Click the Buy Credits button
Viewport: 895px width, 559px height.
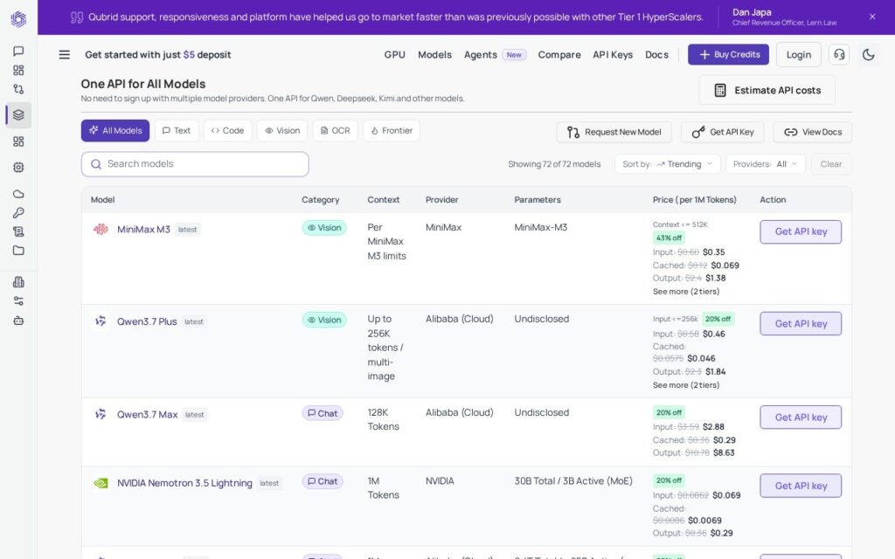pos(728,55)
